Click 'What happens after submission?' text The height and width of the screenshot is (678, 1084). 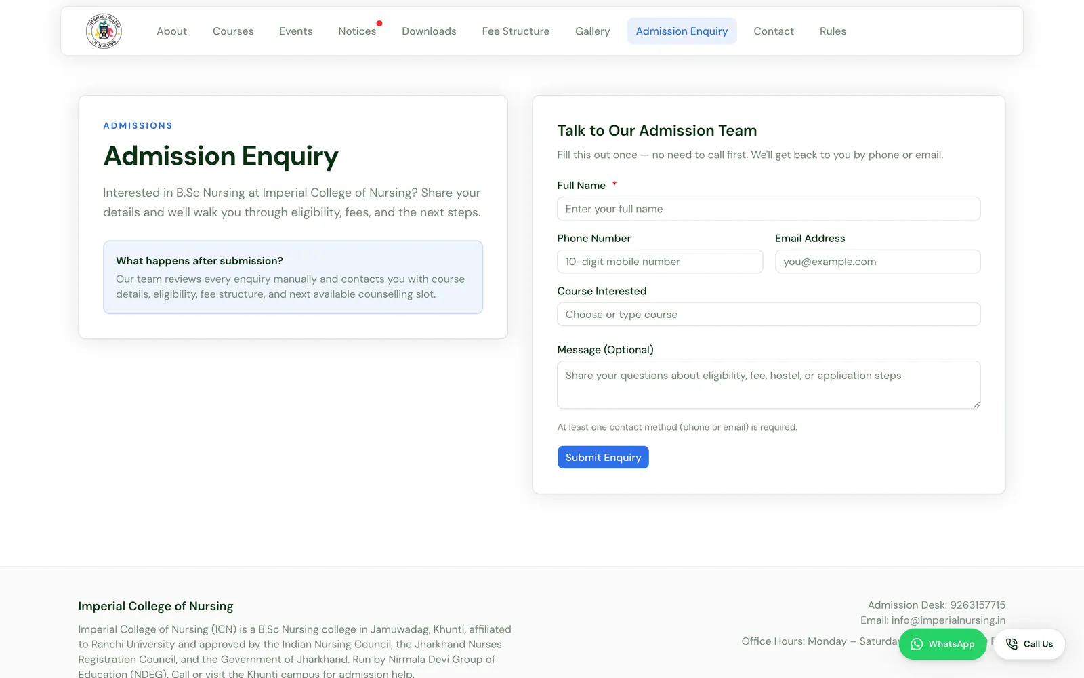pyautogui.click(x=199, y=261)
